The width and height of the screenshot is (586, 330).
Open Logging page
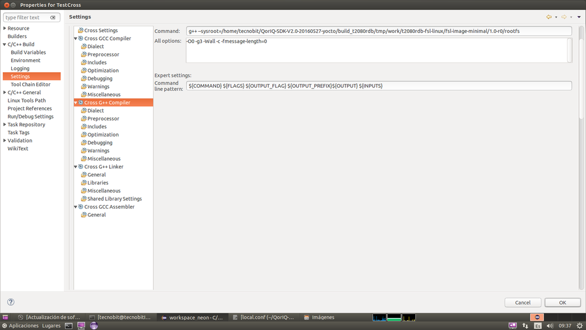20,69
